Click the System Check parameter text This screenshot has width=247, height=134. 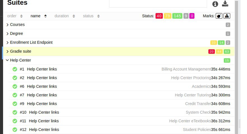[x=198, y=112]
